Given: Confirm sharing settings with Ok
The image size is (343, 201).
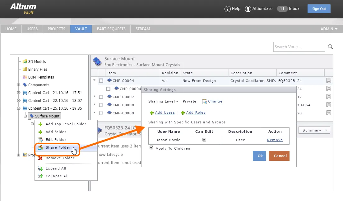Looking at the screenshot, I should click(259, 156).
